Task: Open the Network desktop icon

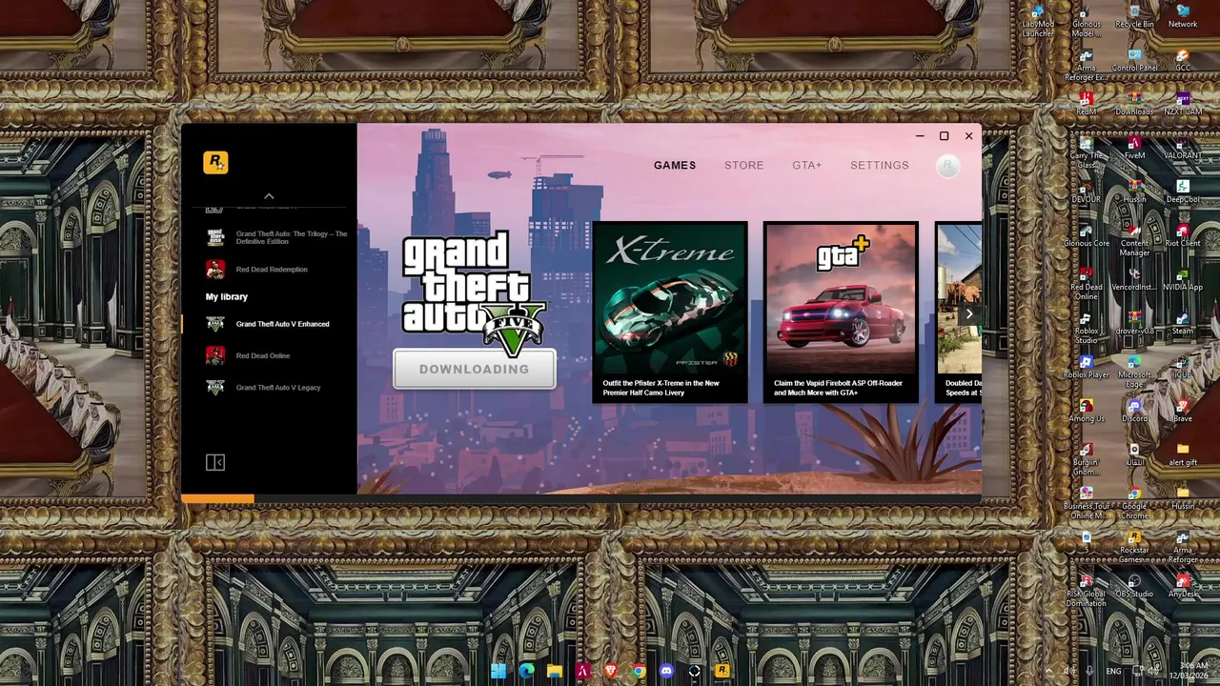Action: tap(1183, 16)
